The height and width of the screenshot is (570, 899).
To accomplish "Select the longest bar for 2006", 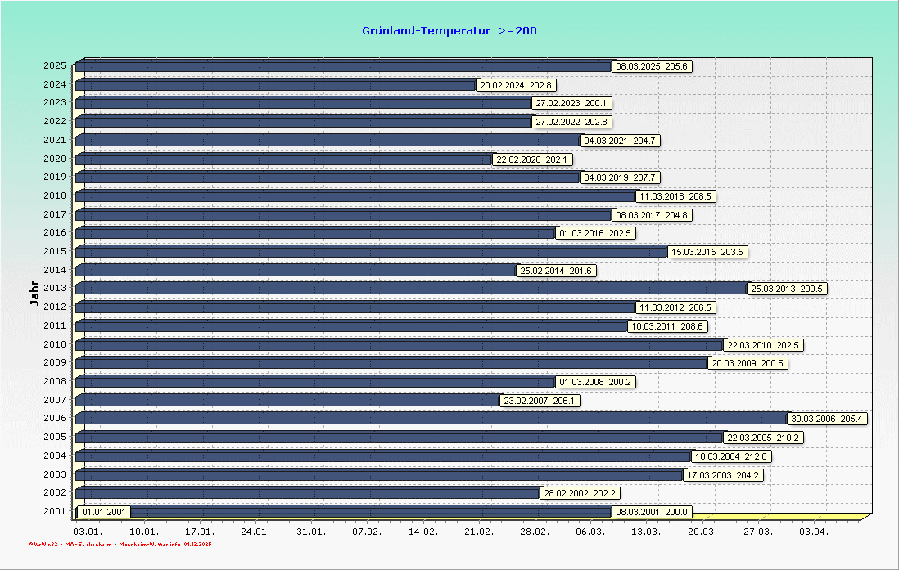I will (409, 418).
